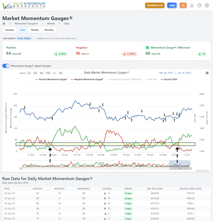The width and height of the screenshot is (213, 221).
Task: Click the DIFFERENCE column header
Action: pos(84,189)
